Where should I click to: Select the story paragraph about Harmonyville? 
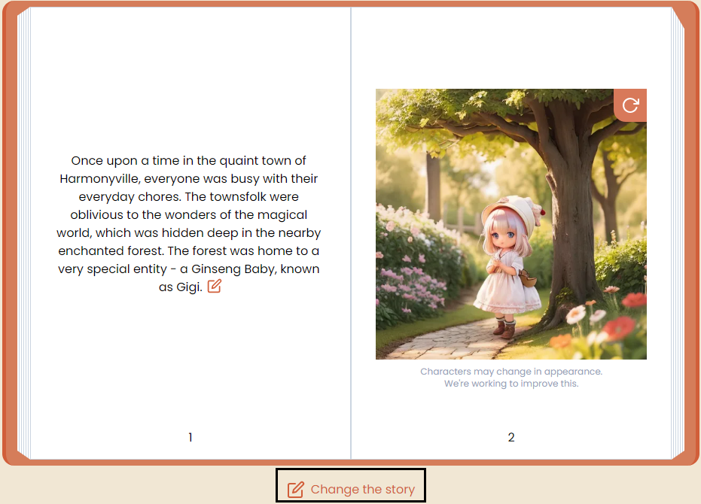tap(190, 223)
